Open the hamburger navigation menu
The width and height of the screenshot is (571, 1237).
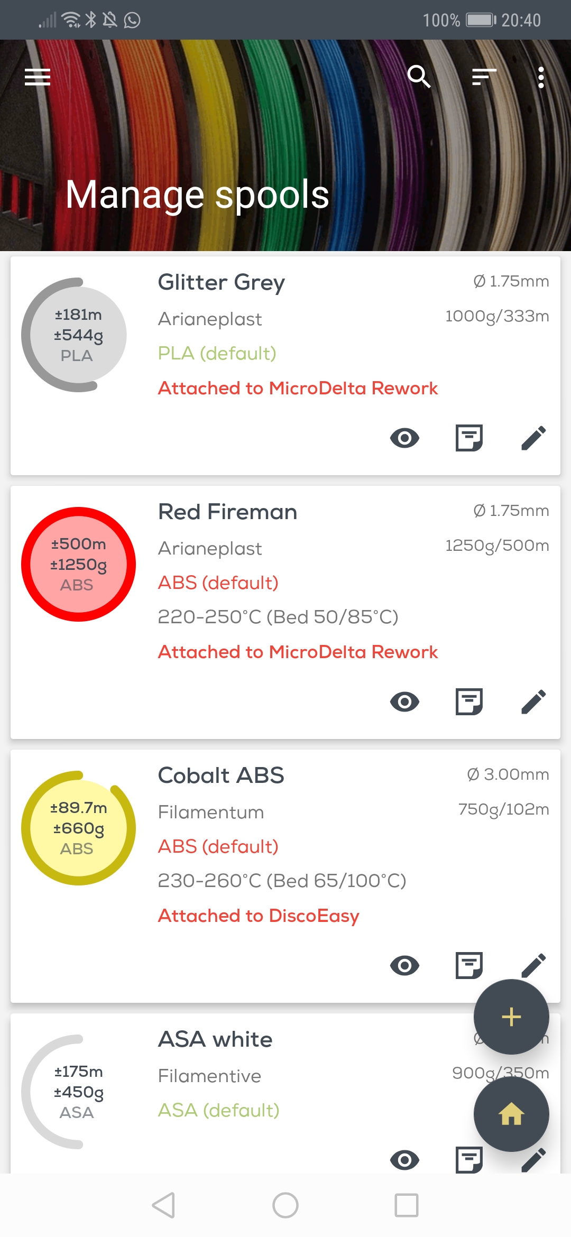[x=38, y=77]
